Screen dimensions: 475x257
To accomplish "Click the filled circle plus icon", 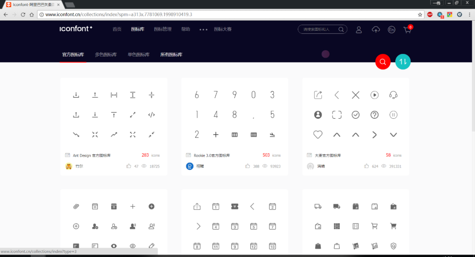I will (x=151, y=206).
